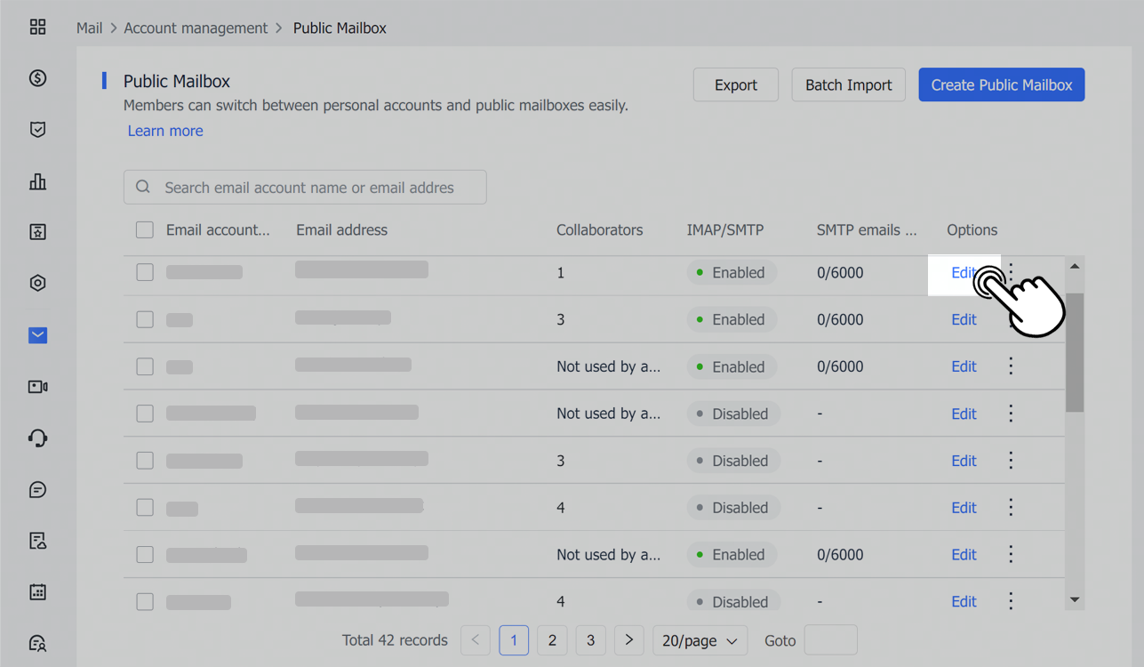Click inside the Goto page input field
This screenshot has width=1144, height=667.
point(831,639)
